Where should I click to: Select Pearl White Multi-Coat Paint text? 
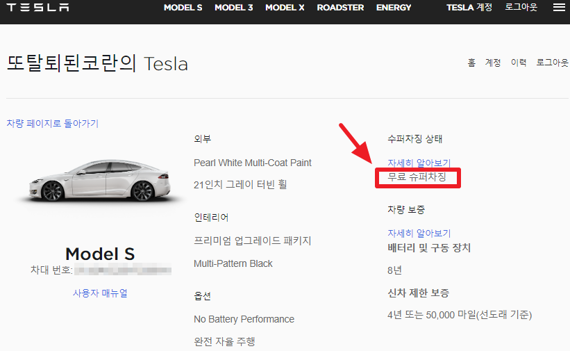coord(253,163)
